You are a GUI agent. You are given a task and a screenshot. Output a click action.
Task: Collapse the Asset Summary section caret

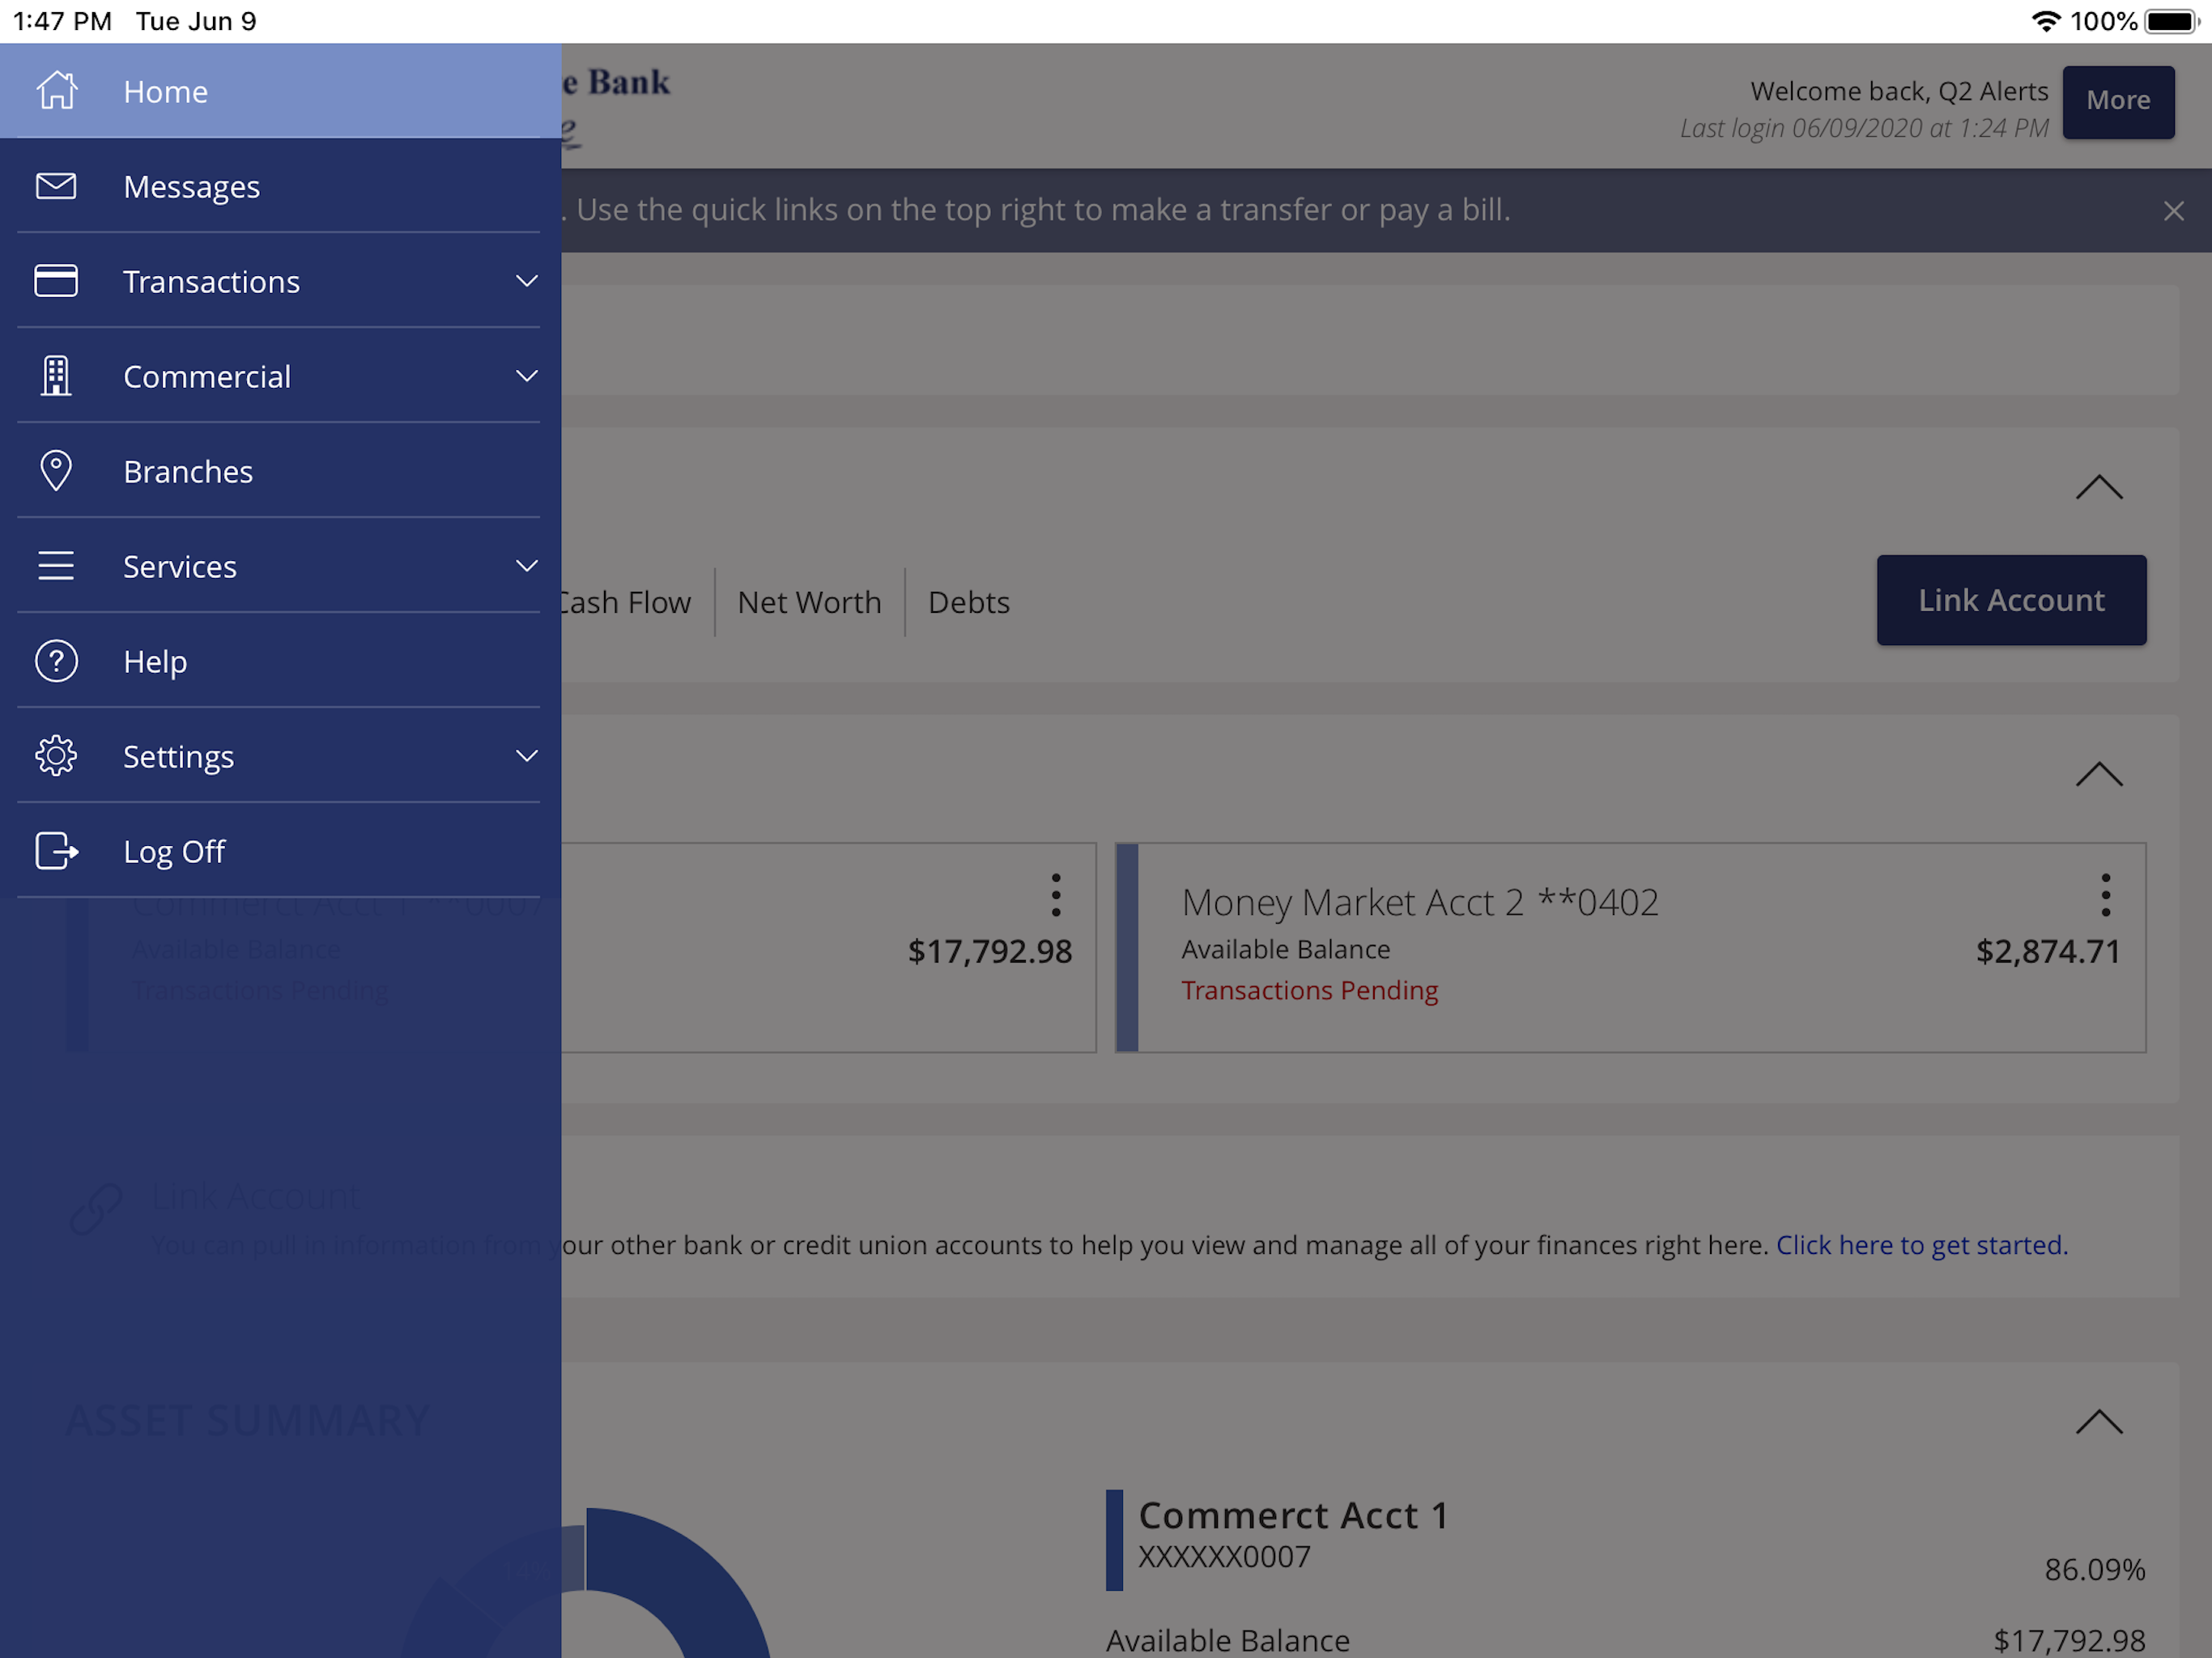click(x=2099, y=1421)
